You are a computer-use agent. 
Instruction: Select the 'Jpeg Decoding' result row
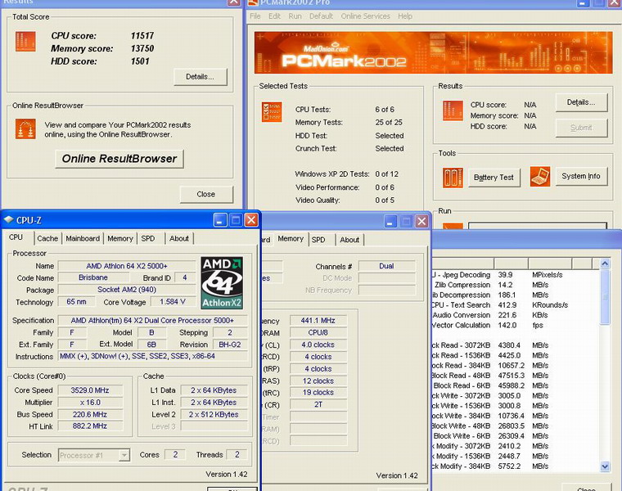[516, 275]
